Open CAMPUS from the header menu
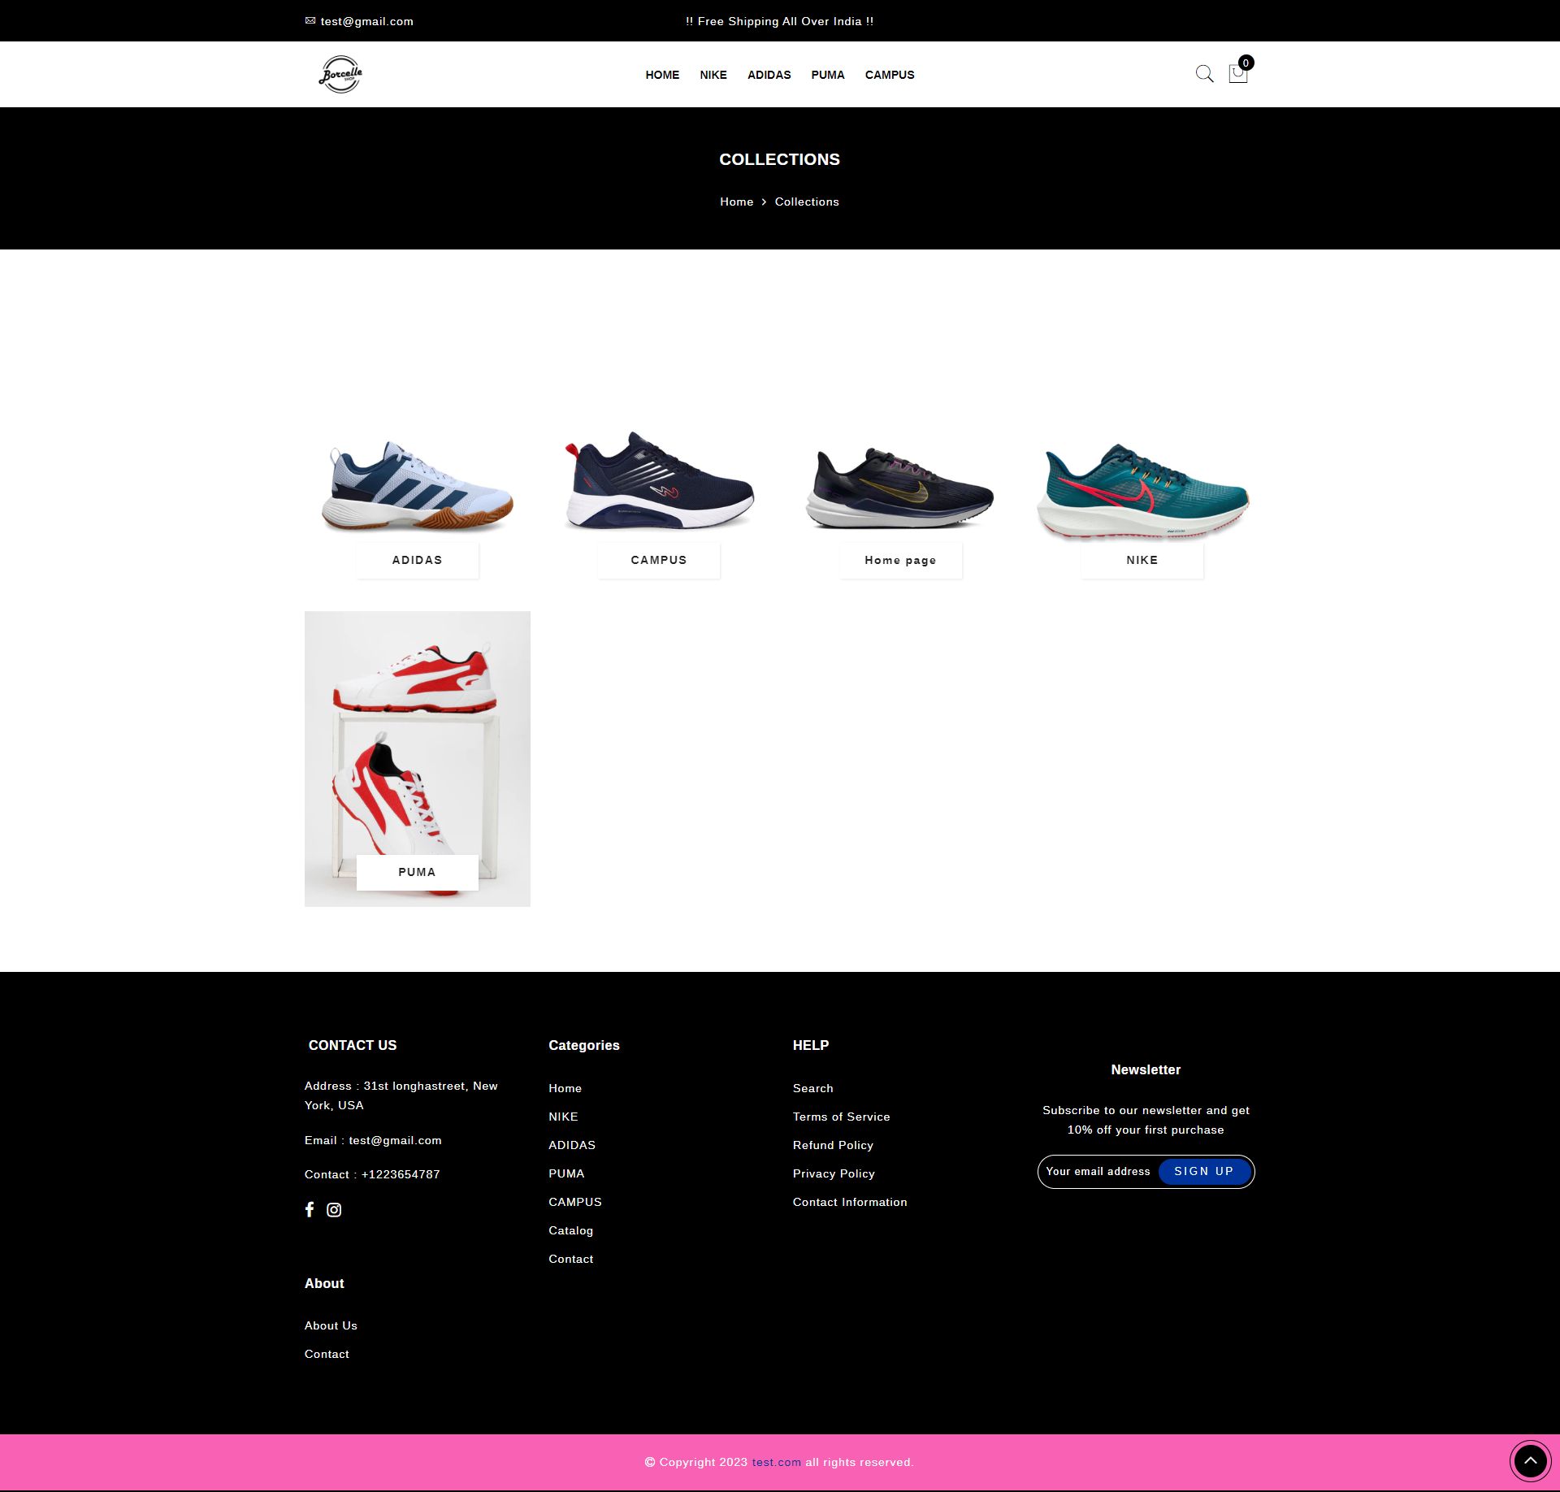 (x=889, y=75)
